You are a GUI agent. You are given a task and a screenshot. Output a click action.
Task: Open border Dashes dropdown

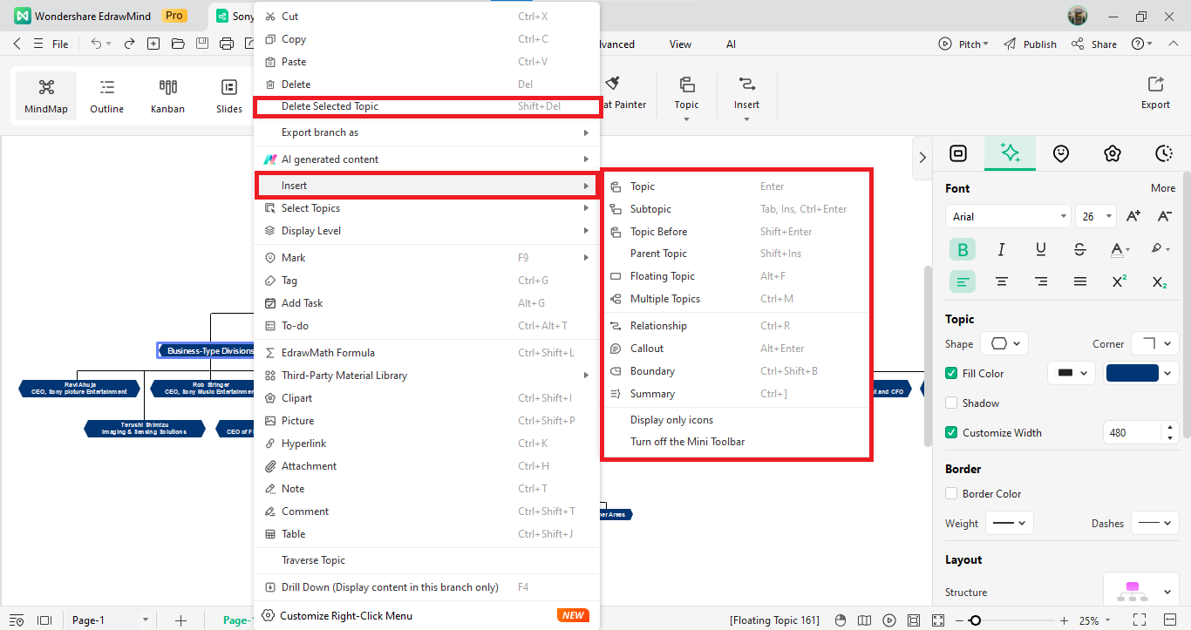[x=1155, y=523]
